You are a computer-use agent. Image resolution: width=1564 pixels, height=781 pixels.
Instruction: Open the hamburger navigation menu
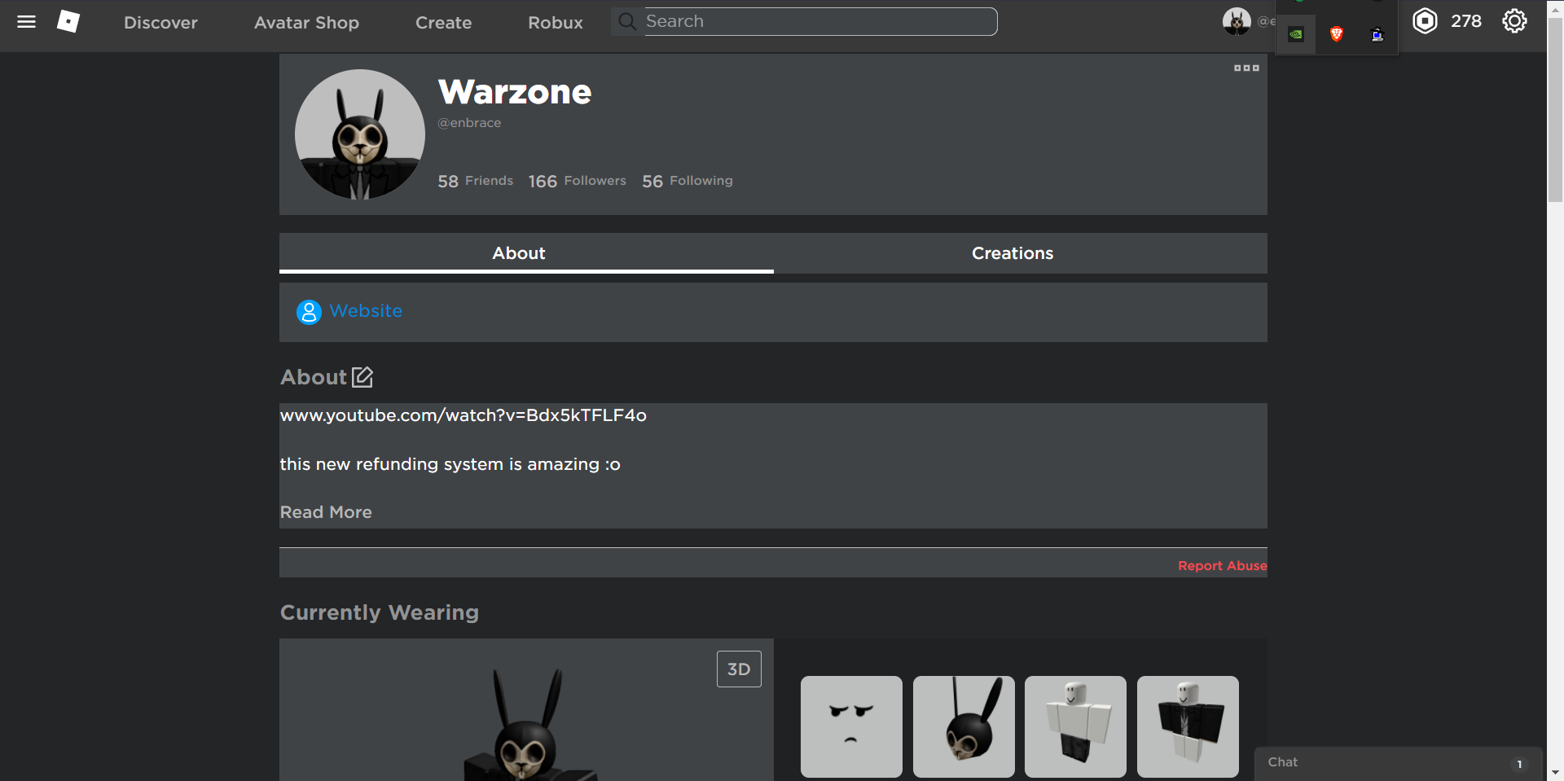pyautogui.click(x=26, y=21)
